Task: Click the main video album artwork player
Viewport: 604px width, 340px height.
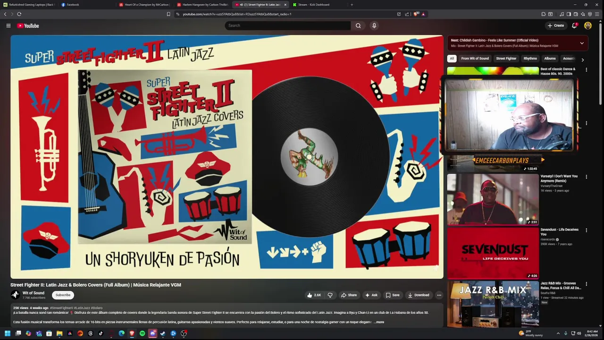Action: click(227, 157)
